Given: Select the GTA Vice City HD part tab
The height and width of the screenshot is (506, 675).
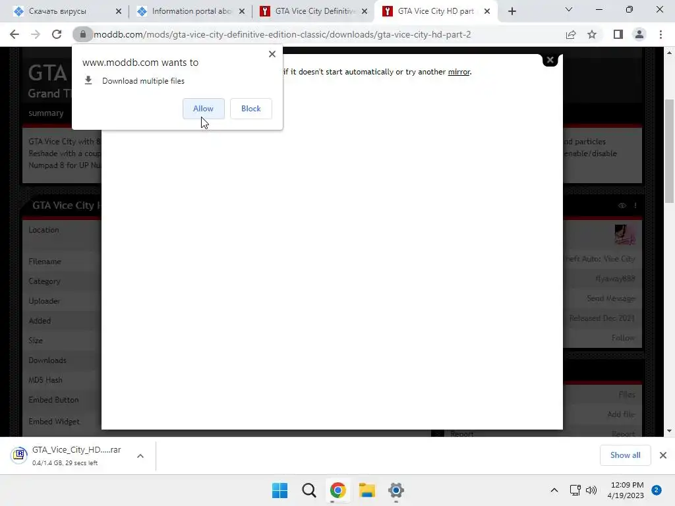Looking at the screenshot, I should tap(436, 11).
